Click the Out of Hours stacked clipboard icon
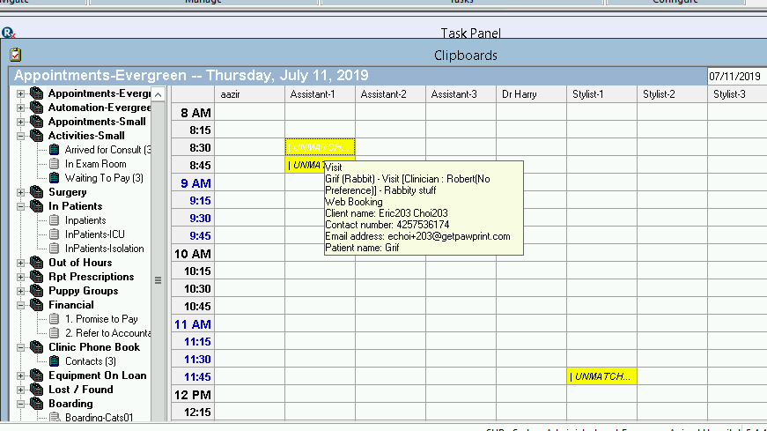The width and height of the screenshot is (767, 431). tap(36, 263)
